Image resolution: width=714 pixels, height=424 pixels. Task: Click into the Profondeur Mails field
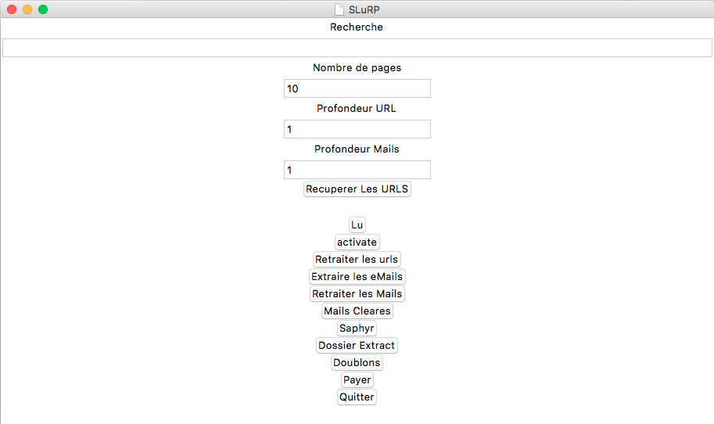click(357, 170)
